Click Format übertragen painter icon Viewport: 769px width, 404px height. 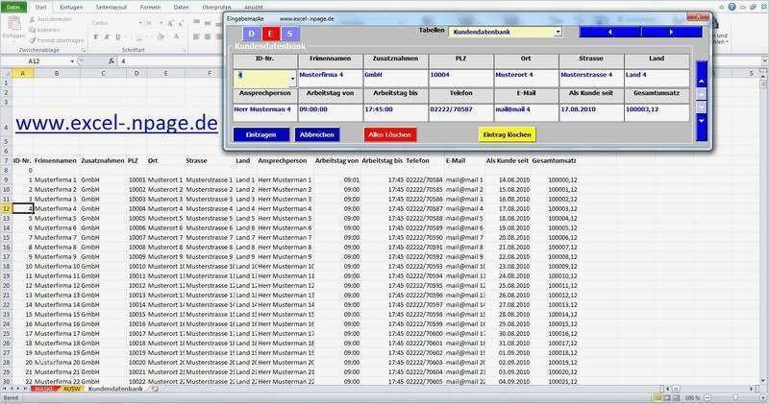33,40
